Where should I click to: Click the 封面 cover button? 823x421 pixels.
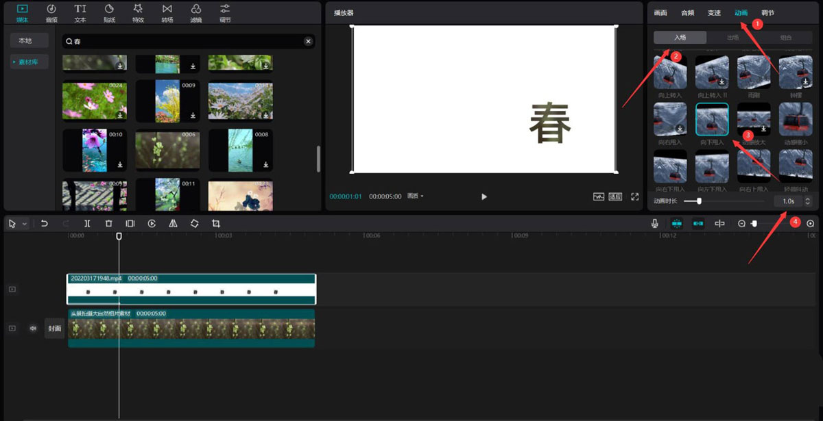pos(55,329)
